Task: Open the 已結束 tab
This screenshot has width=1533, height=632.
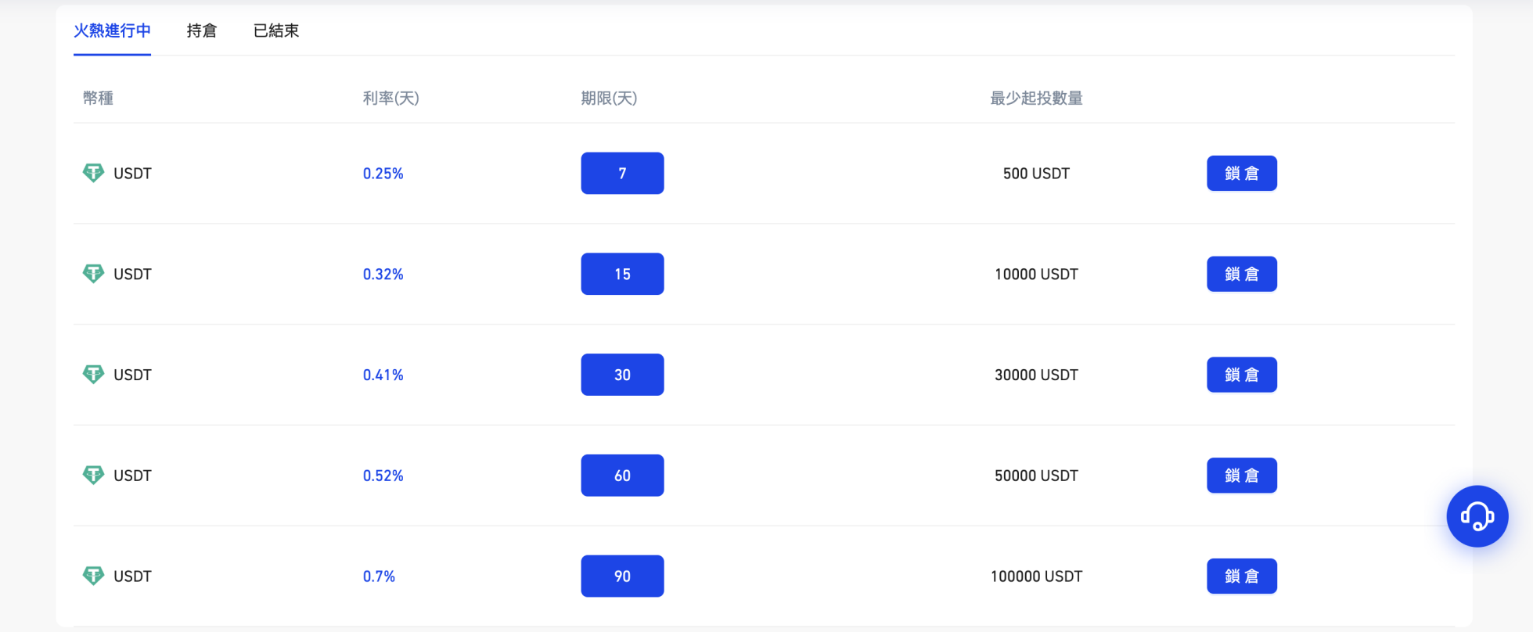Action: coord(276,31)
